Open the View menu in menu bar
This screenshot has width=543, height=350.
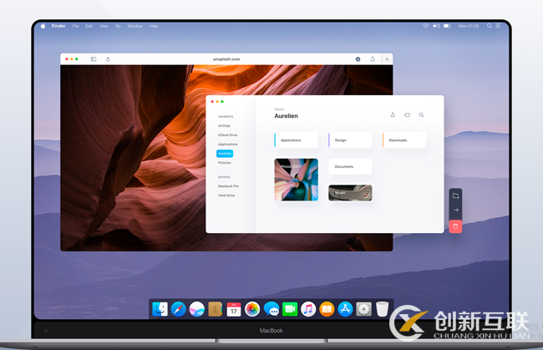(104, 26)
